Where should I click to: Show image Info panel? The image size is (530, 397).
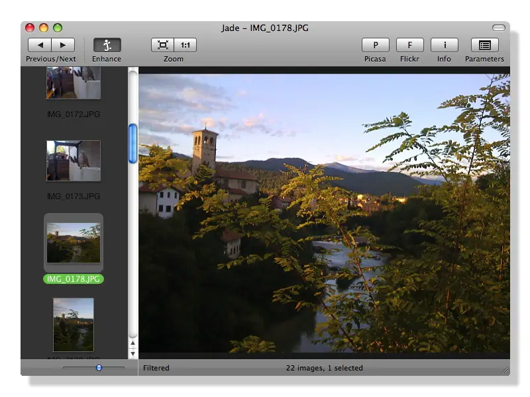pyautogui.click(x=444, y=45)
